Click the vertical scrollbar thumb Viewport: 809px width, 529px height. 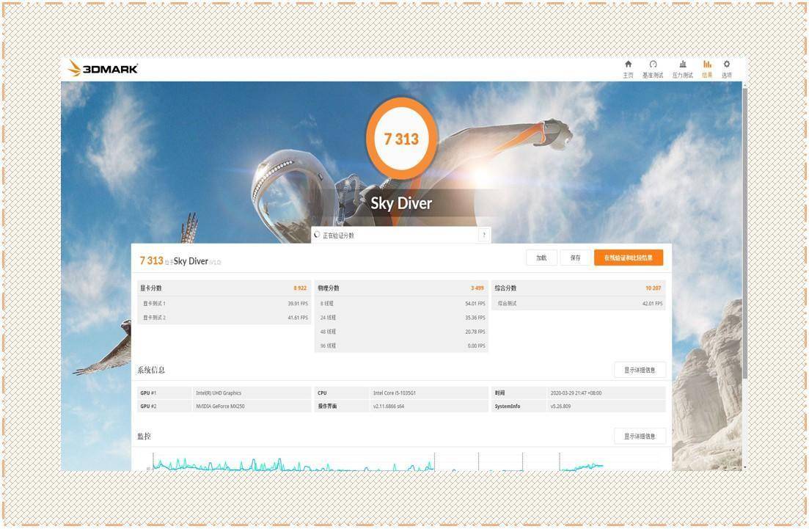point(744,233)
